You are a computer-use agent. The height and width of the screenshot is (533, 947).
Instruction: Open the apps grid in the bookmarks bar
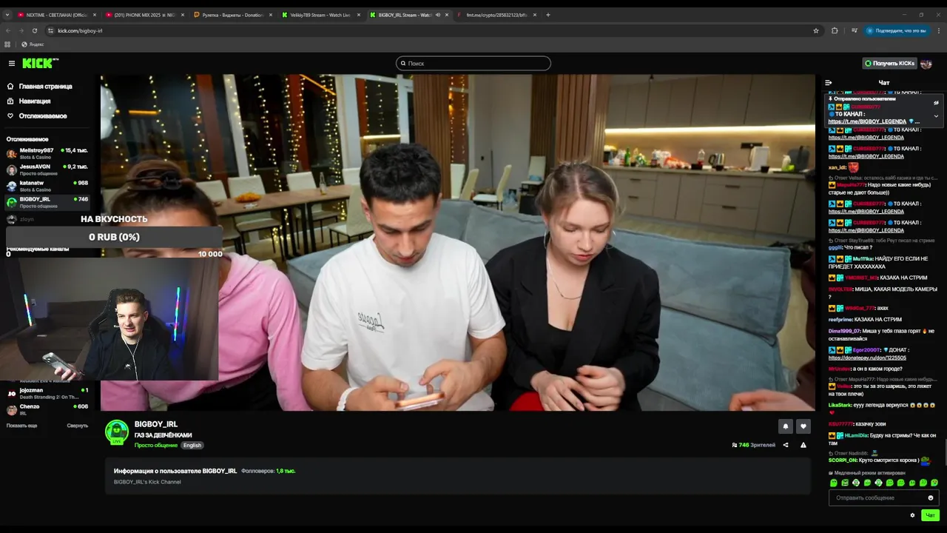tap(7, 44)
